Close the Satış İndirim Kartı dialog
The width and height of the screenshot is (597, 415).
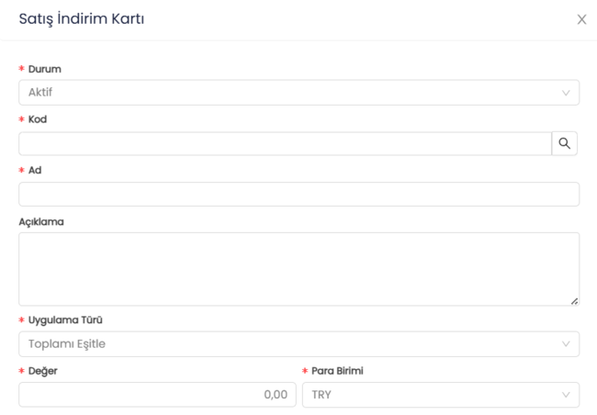click(581, 19)
